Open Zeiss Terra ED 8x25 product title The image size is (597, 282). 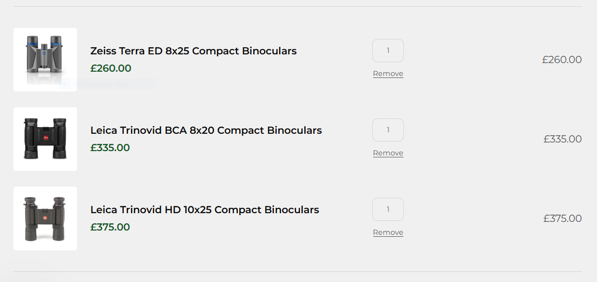point(193,51)
